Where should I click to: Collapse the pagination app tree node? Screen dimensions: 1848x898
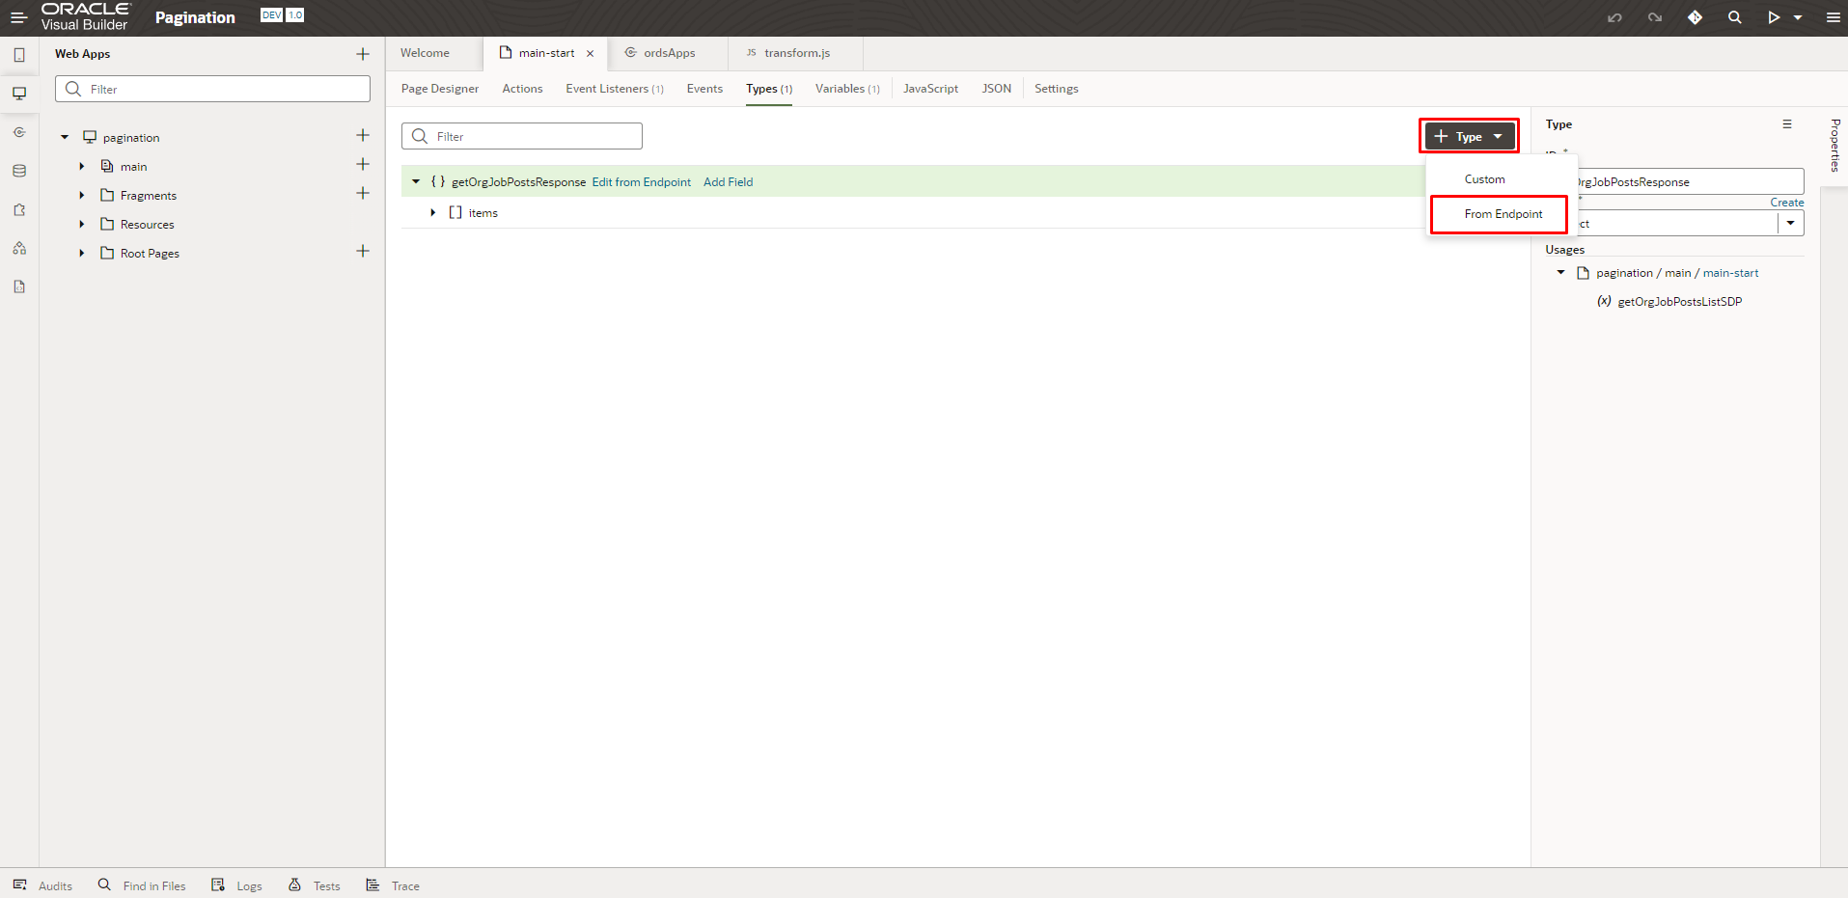point(64,137)
